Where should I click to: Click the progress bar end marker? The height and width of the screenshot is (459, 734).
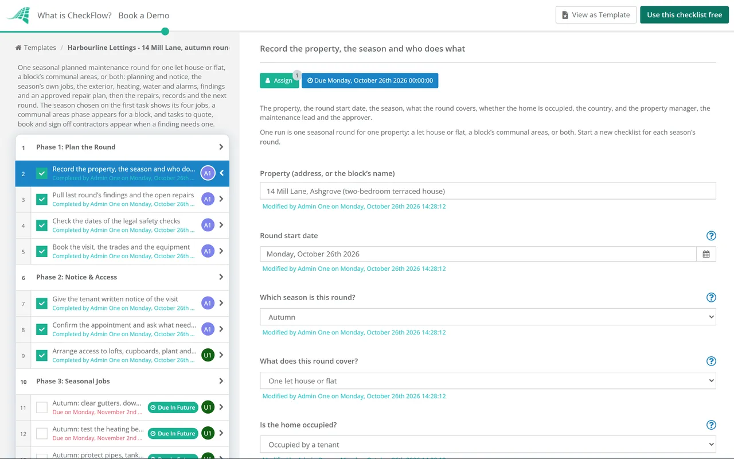pos(165,32)
